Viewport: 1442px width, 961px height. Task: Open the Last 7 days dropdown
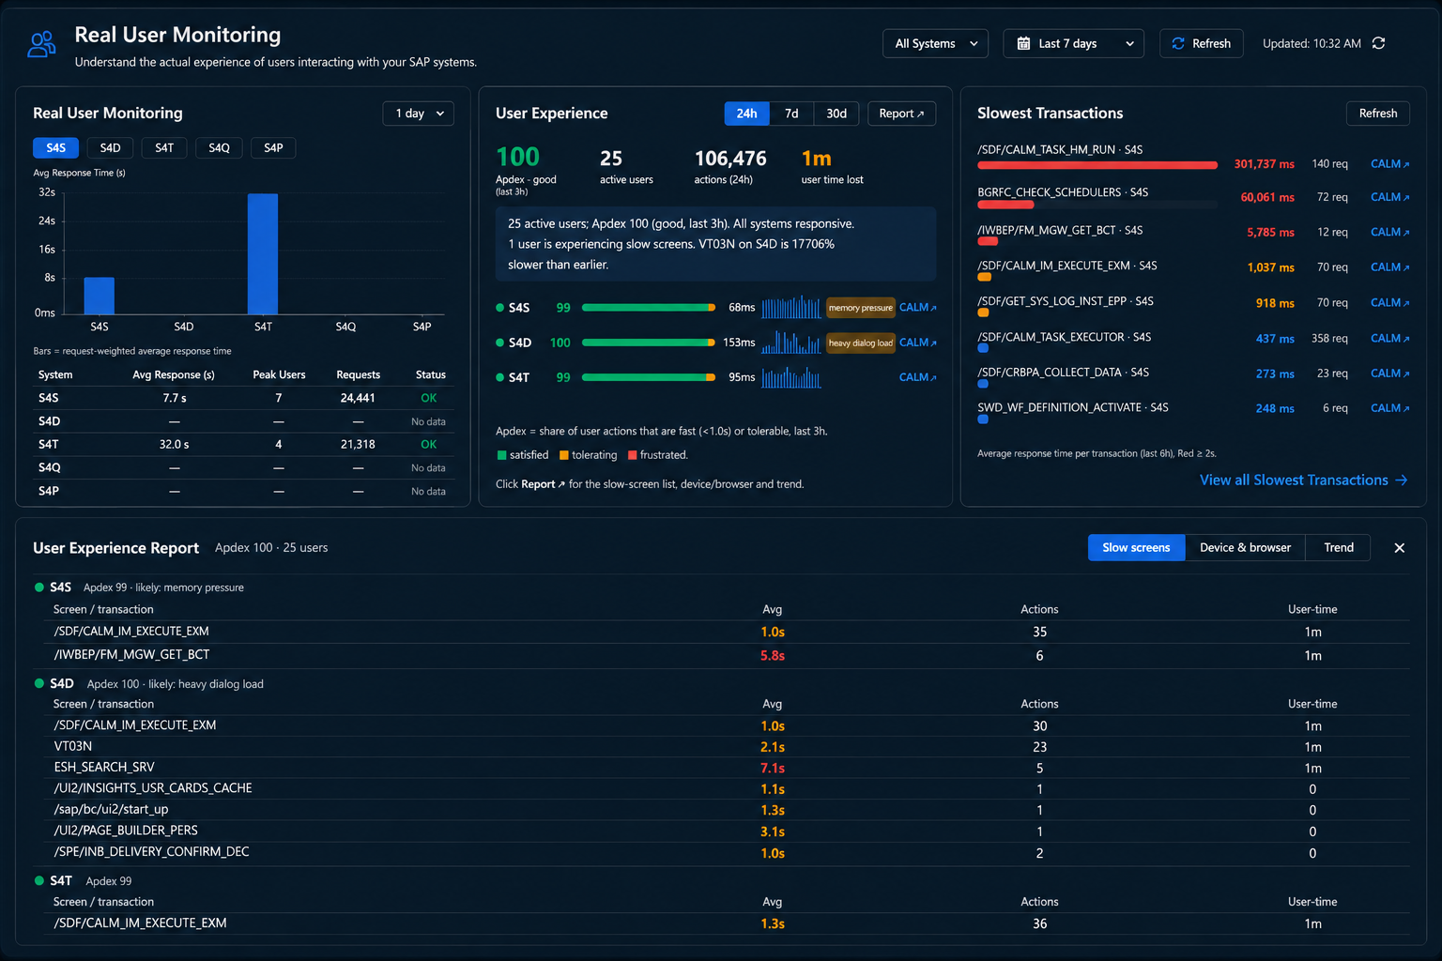[1073, 43]
